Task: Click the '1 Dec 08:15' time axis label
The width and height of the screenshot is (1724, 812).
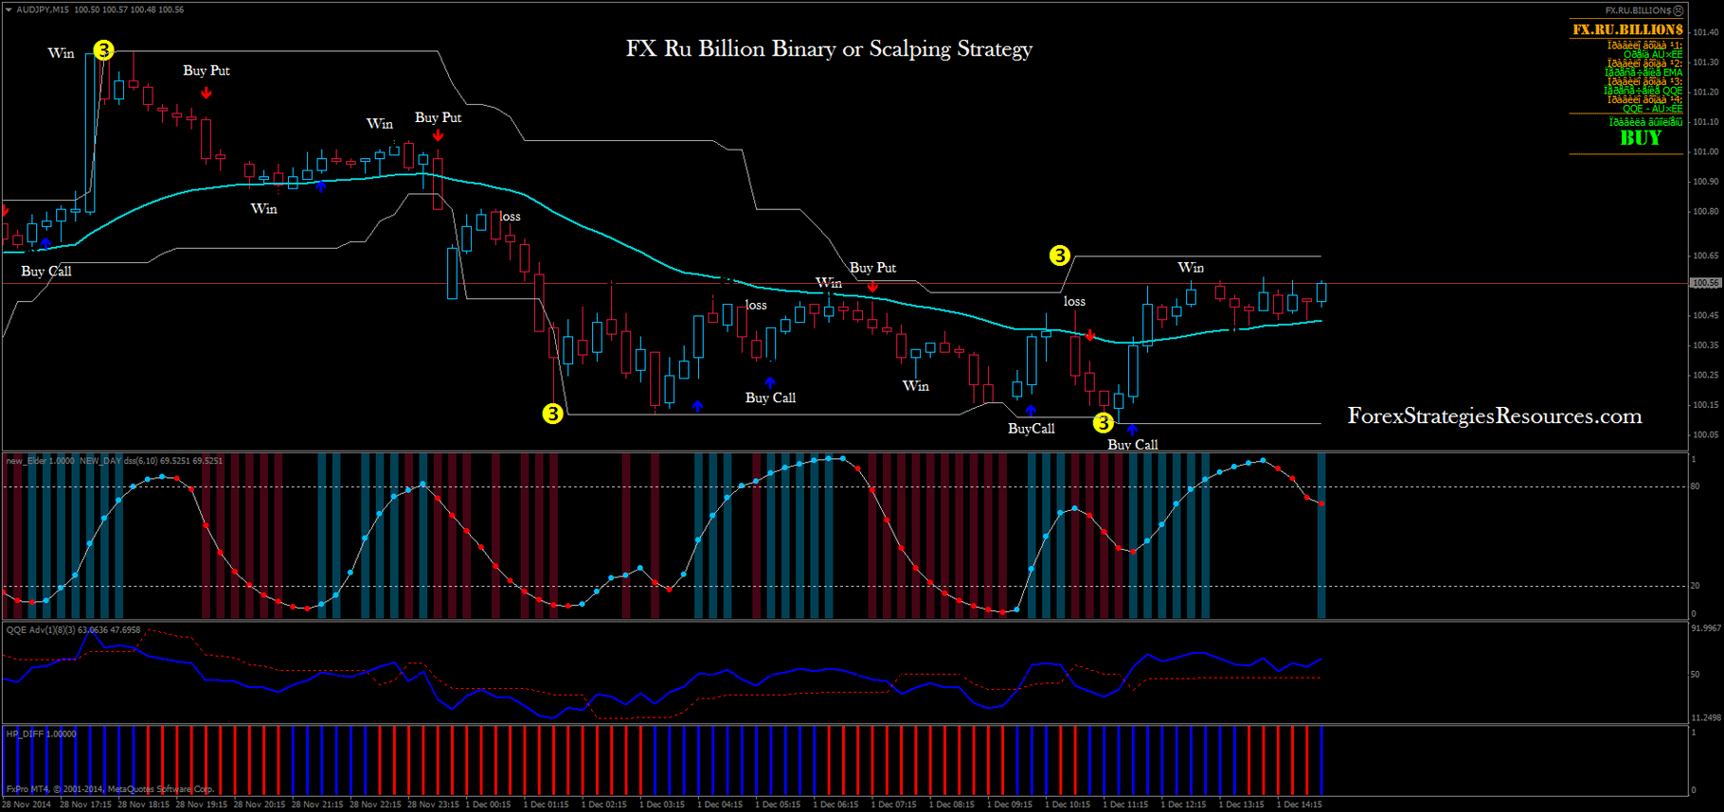Action: 951,804
